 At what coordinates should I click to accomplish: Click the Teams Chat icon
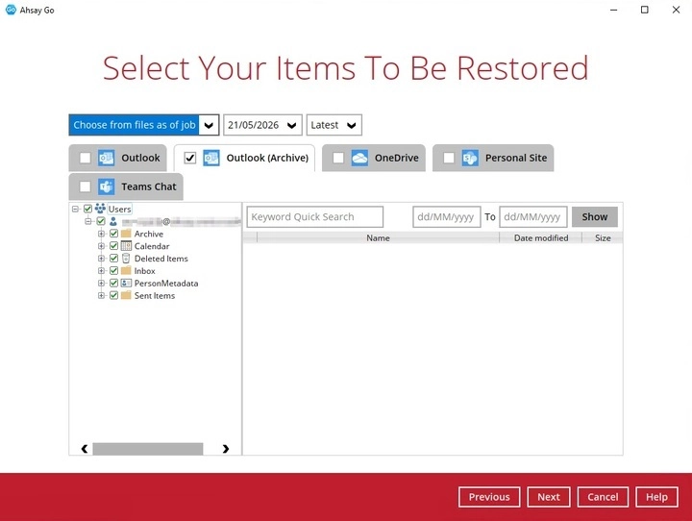[107, 186]
